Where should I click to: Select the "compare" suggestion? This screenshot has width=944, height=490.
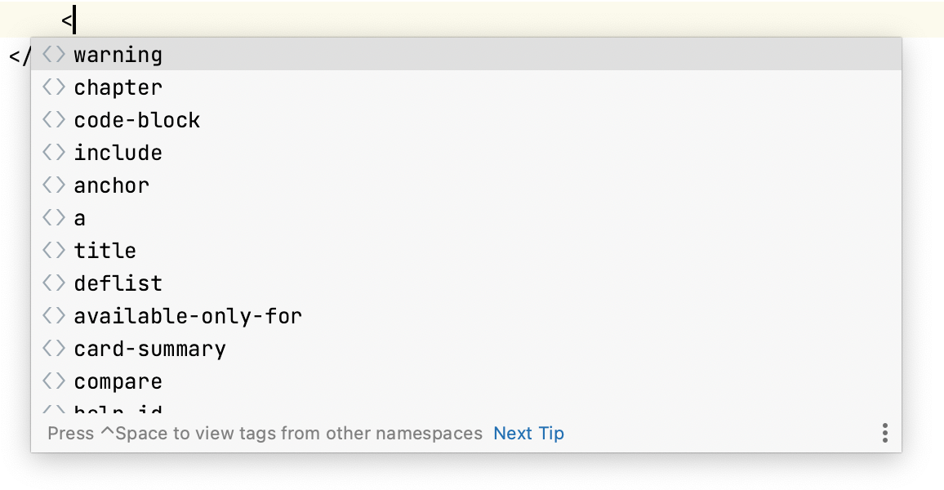[118, 381]
